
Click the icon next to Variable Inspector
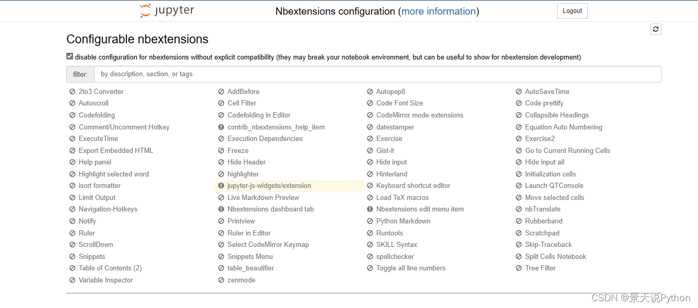pyautogui.click(x=73, y=280)
